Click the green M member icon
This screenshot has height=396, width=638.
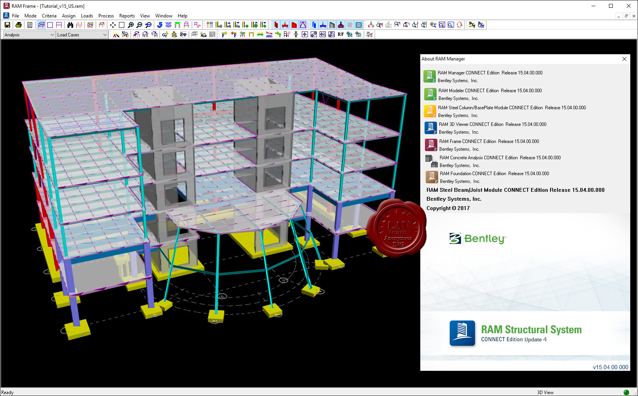349,34
